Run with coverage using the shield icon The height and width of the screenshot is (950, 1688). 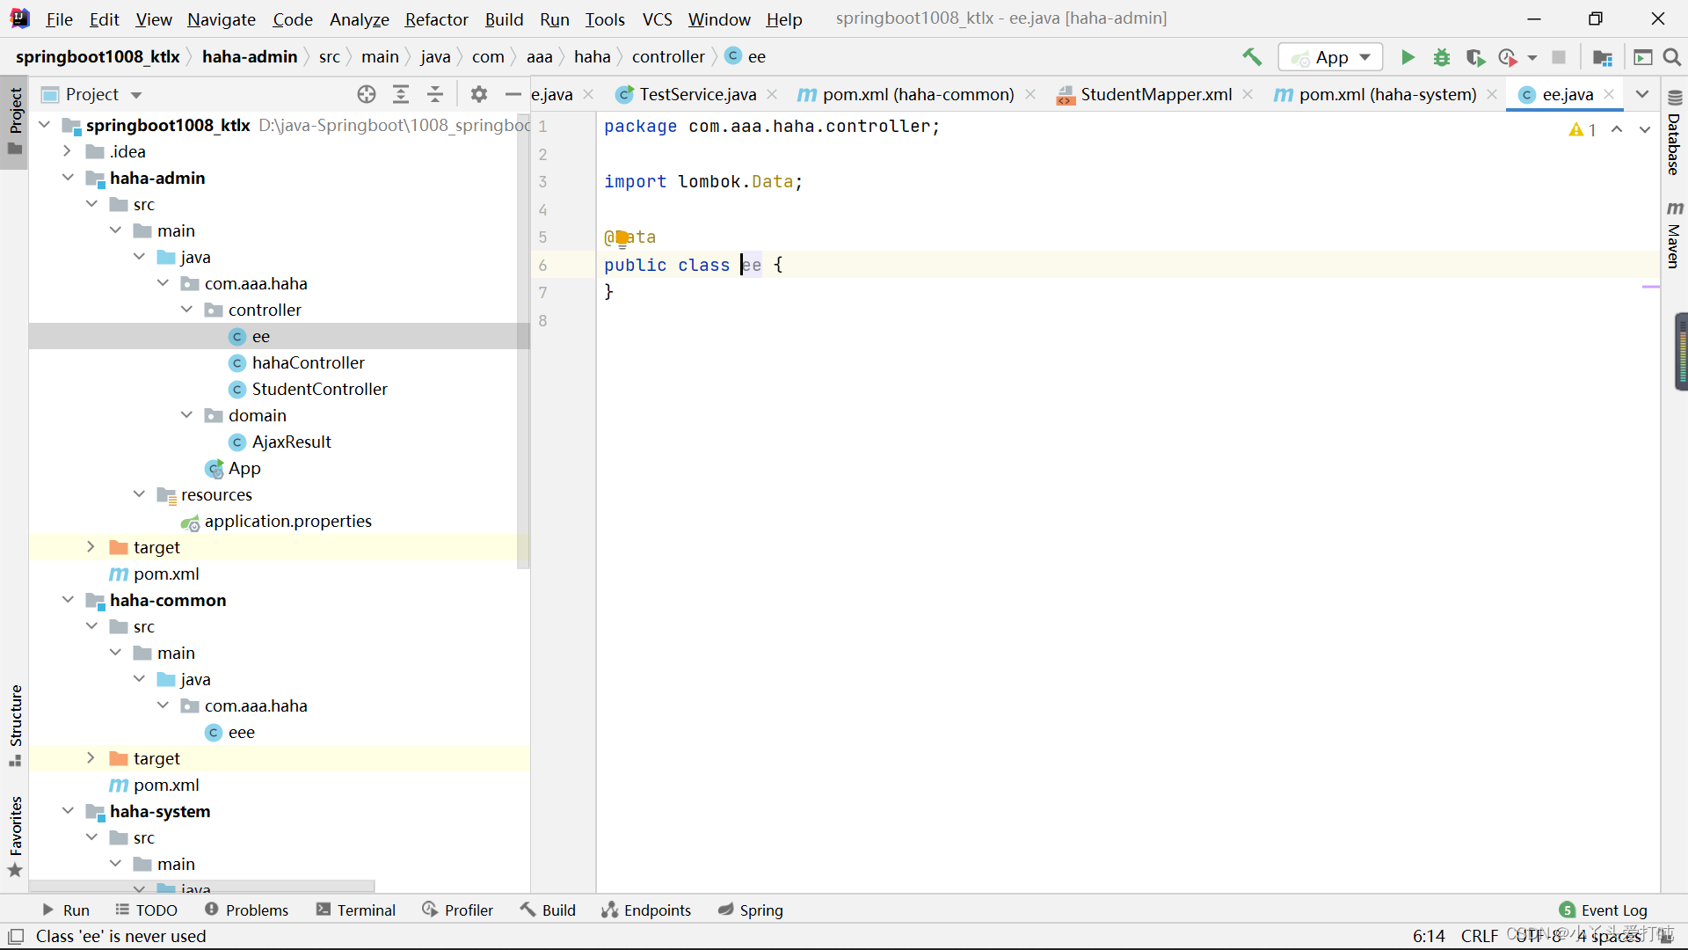[1475, 57]
